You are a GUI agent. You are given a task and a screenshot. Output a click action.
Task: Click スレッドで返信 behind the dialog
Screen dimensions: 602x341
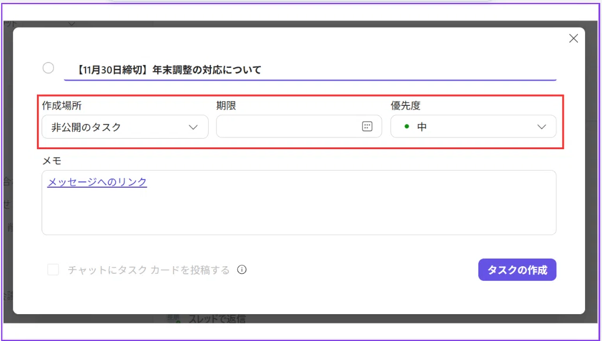pos(217,319)
